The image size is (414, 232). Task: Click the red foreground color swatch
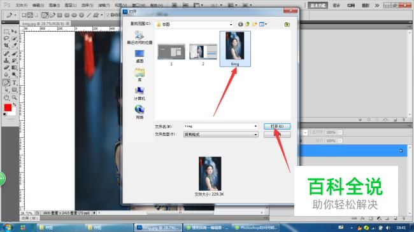pyautogui.click(x=8, y=107)
